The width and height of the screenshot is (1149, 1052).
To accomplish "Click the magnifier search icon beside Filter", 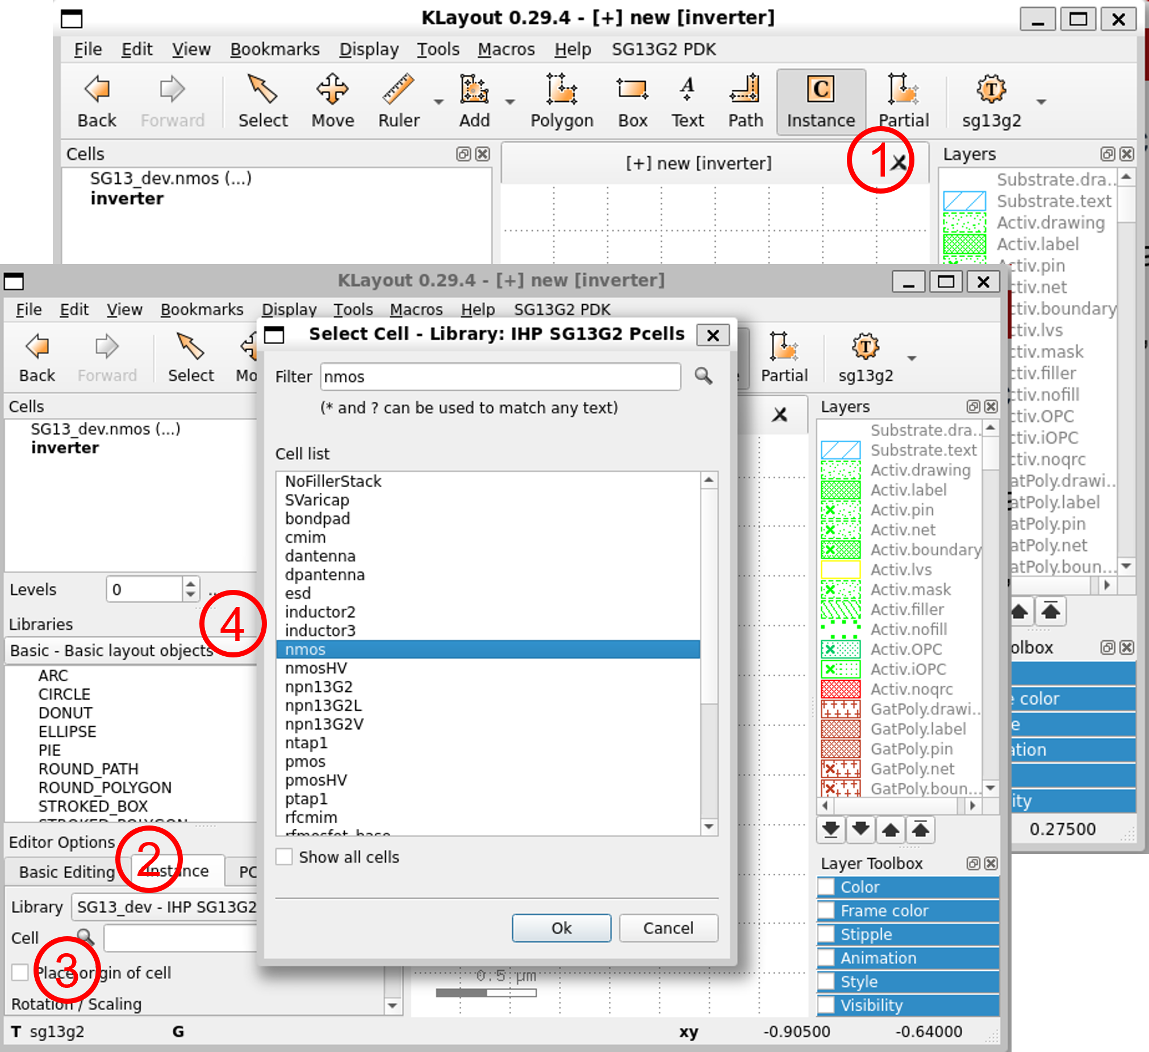I will (x=703, y=376).
